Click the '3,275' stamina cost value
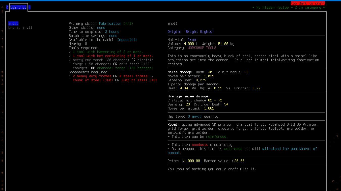The width and height of the screenshot is (341, 191). click(201, 80)
